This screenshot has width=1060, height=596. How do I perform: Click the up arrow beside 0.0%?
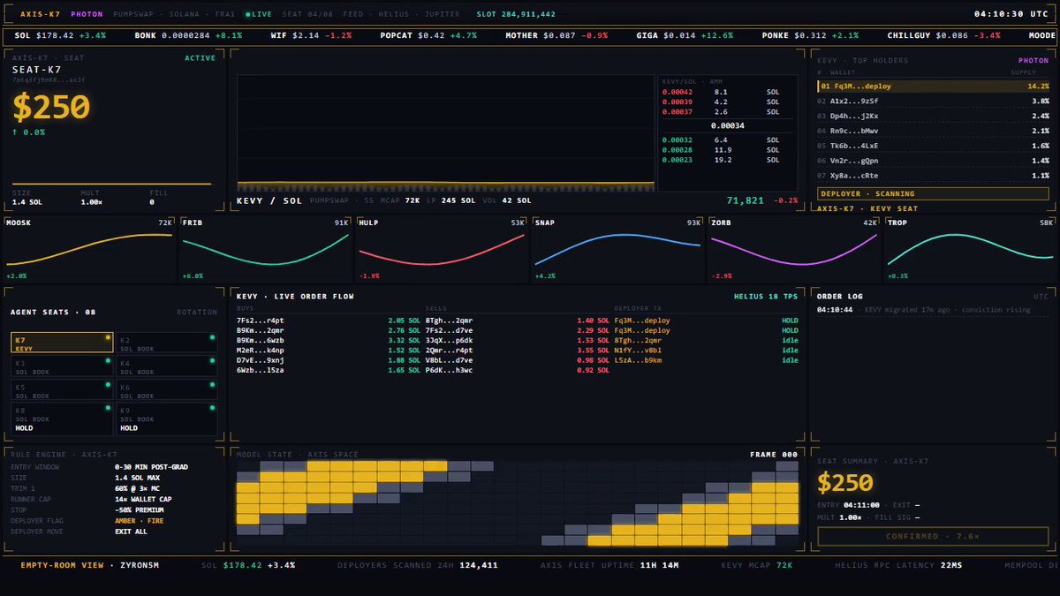[15, 132]
